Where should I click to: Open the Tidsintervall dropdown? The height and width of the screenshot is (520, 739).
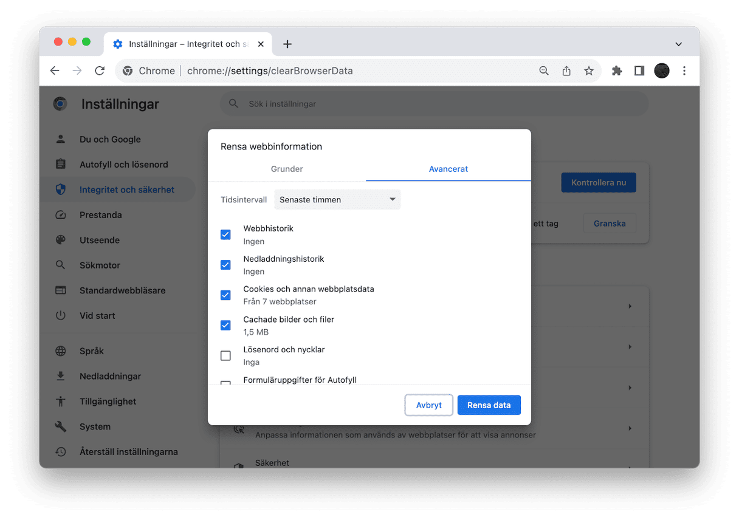(337, 200)
